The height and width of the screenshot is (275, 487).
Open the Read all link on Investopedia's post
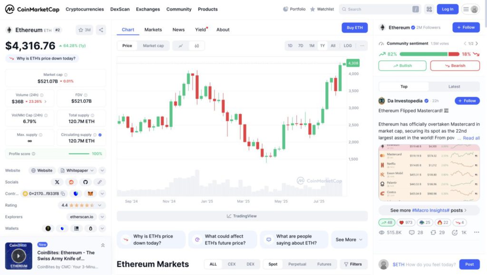tap(471, 138)
